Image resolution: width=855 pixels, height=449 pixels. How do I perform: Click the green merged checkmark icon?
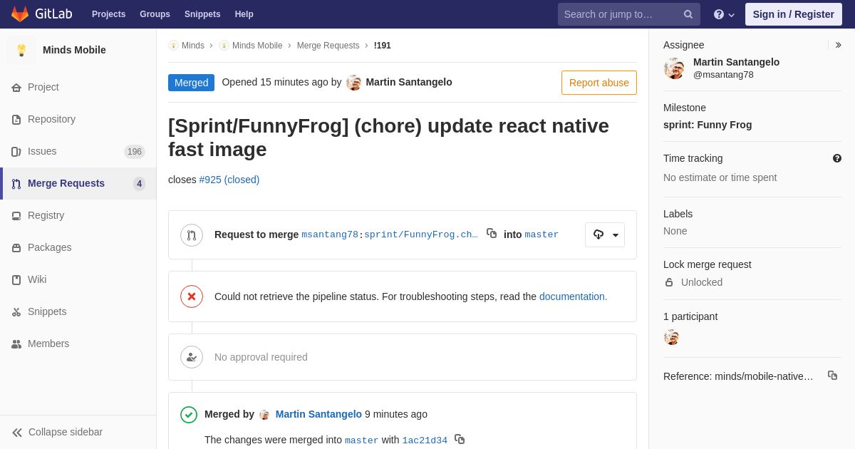click(189, 415)
